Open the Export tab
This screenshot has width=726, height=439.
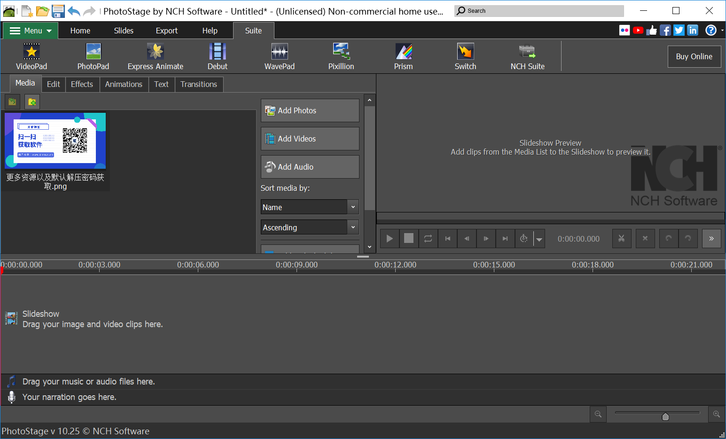pyautogui.click(x=167, y=31)
